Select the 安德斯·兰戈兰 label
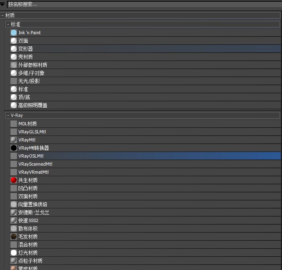Image resolution: width=282 pixels, height=270 pixels. [x=33, y=212]
